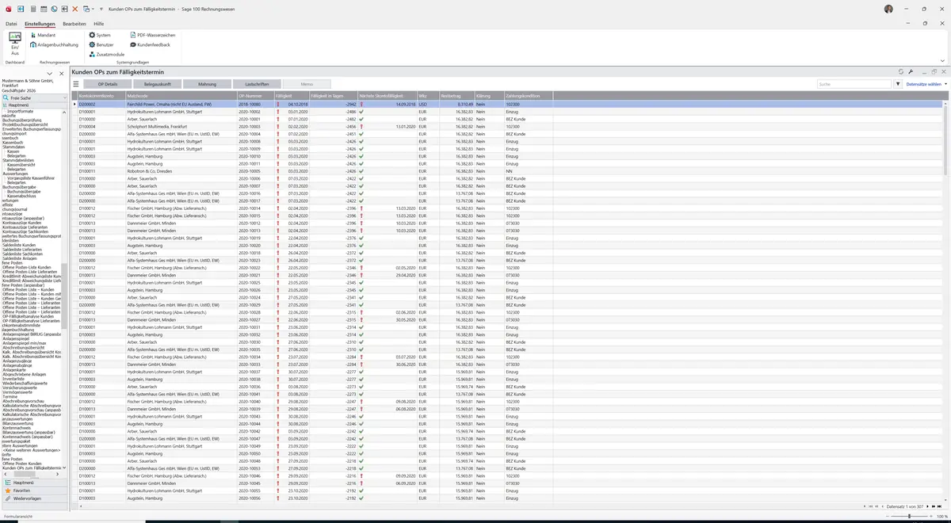Expand the Freie Suche dropdown
Viewport: 951px width, 523px height.
tap(66, 97)
